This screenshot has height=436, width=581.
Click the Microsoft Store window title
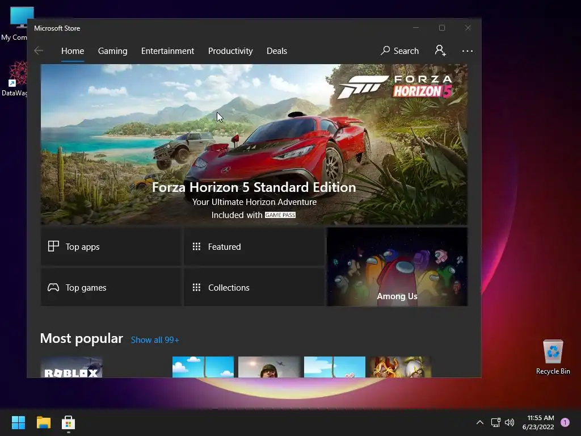(57, 28)
